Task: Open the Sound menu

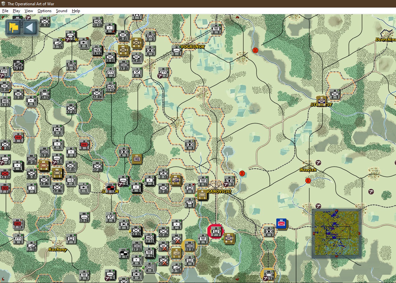Action: (x=62, y=11)
